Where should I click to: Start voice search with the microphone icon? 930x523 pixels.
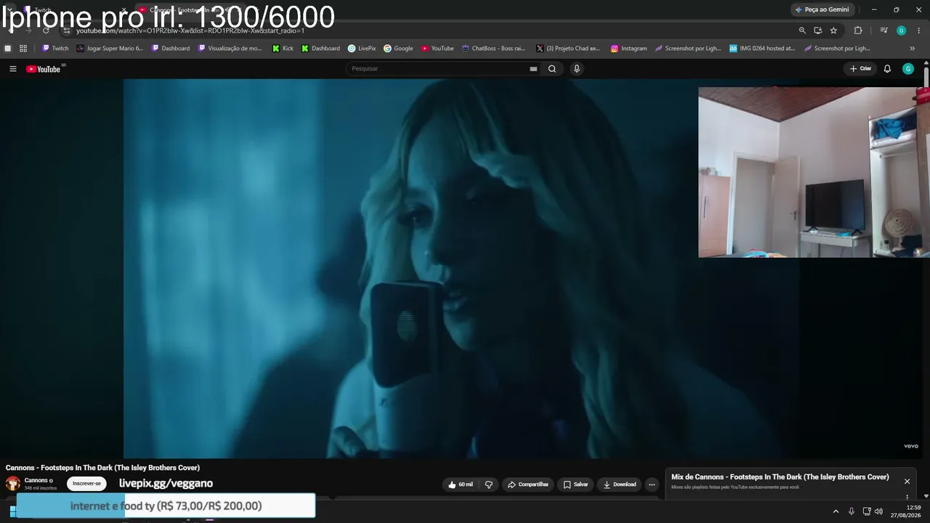click(x=577, y=69)
